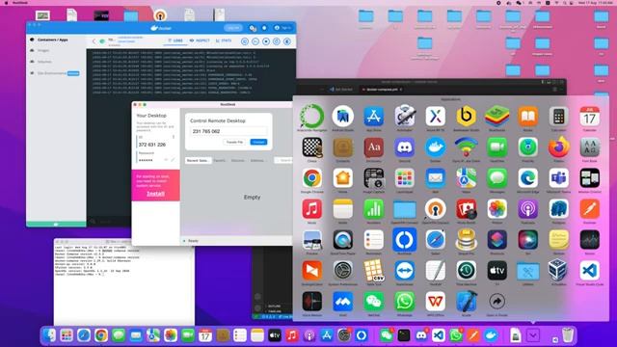Open Shortcuts in the Applications grid

pyautogui.click(x=497, y=240)
